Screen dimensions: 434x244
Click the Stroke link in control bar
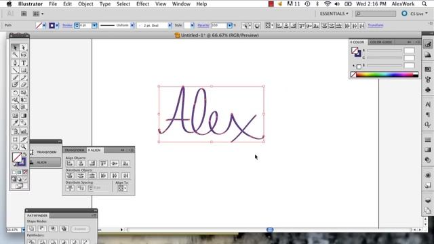coord(67,25)
